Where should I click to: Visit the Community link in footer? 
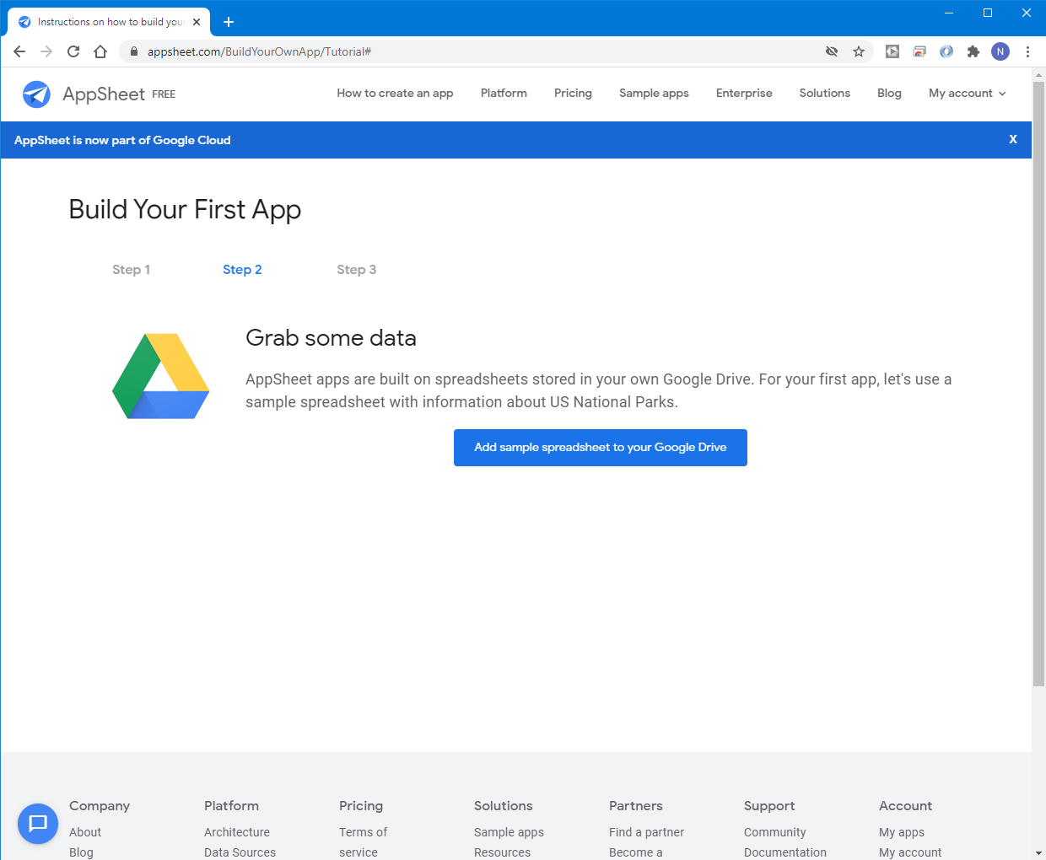pos(774,832)
